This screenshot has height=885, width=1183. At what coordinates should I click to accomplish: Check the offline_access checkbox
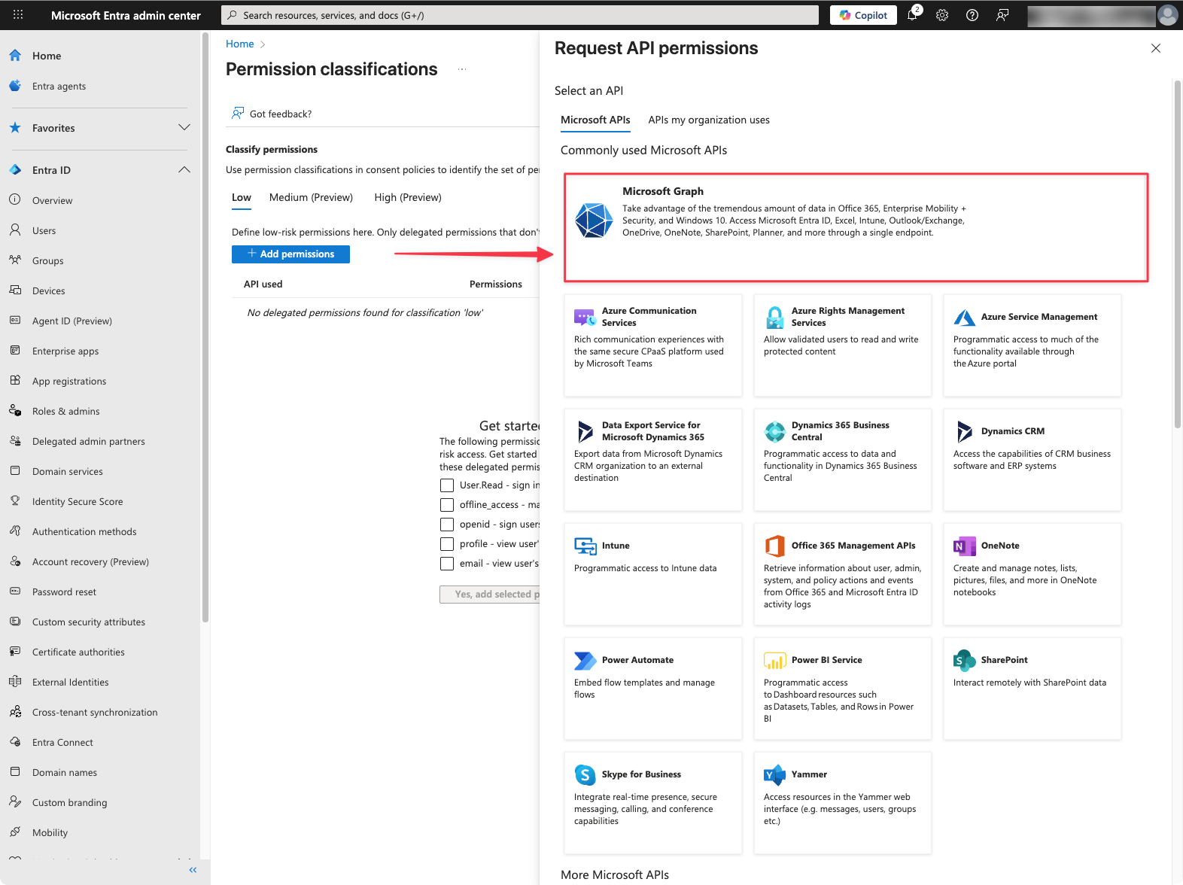pyautogui.click(x=447, y=505)
